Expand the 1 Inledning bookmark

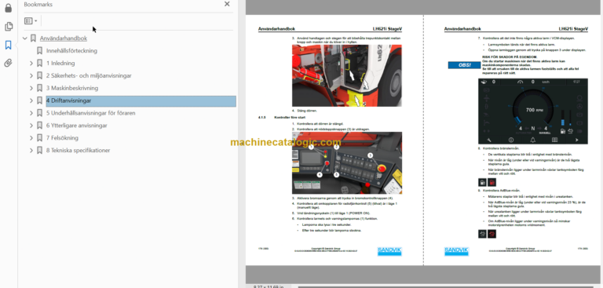31,63
